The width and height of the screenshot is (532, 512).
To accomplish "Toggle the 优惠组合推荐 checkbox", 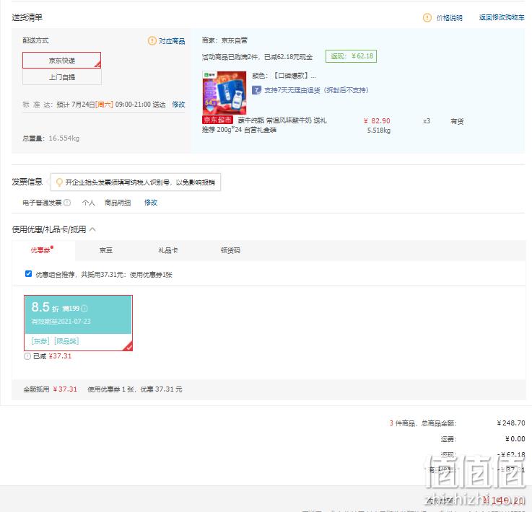I will [28, 274].
